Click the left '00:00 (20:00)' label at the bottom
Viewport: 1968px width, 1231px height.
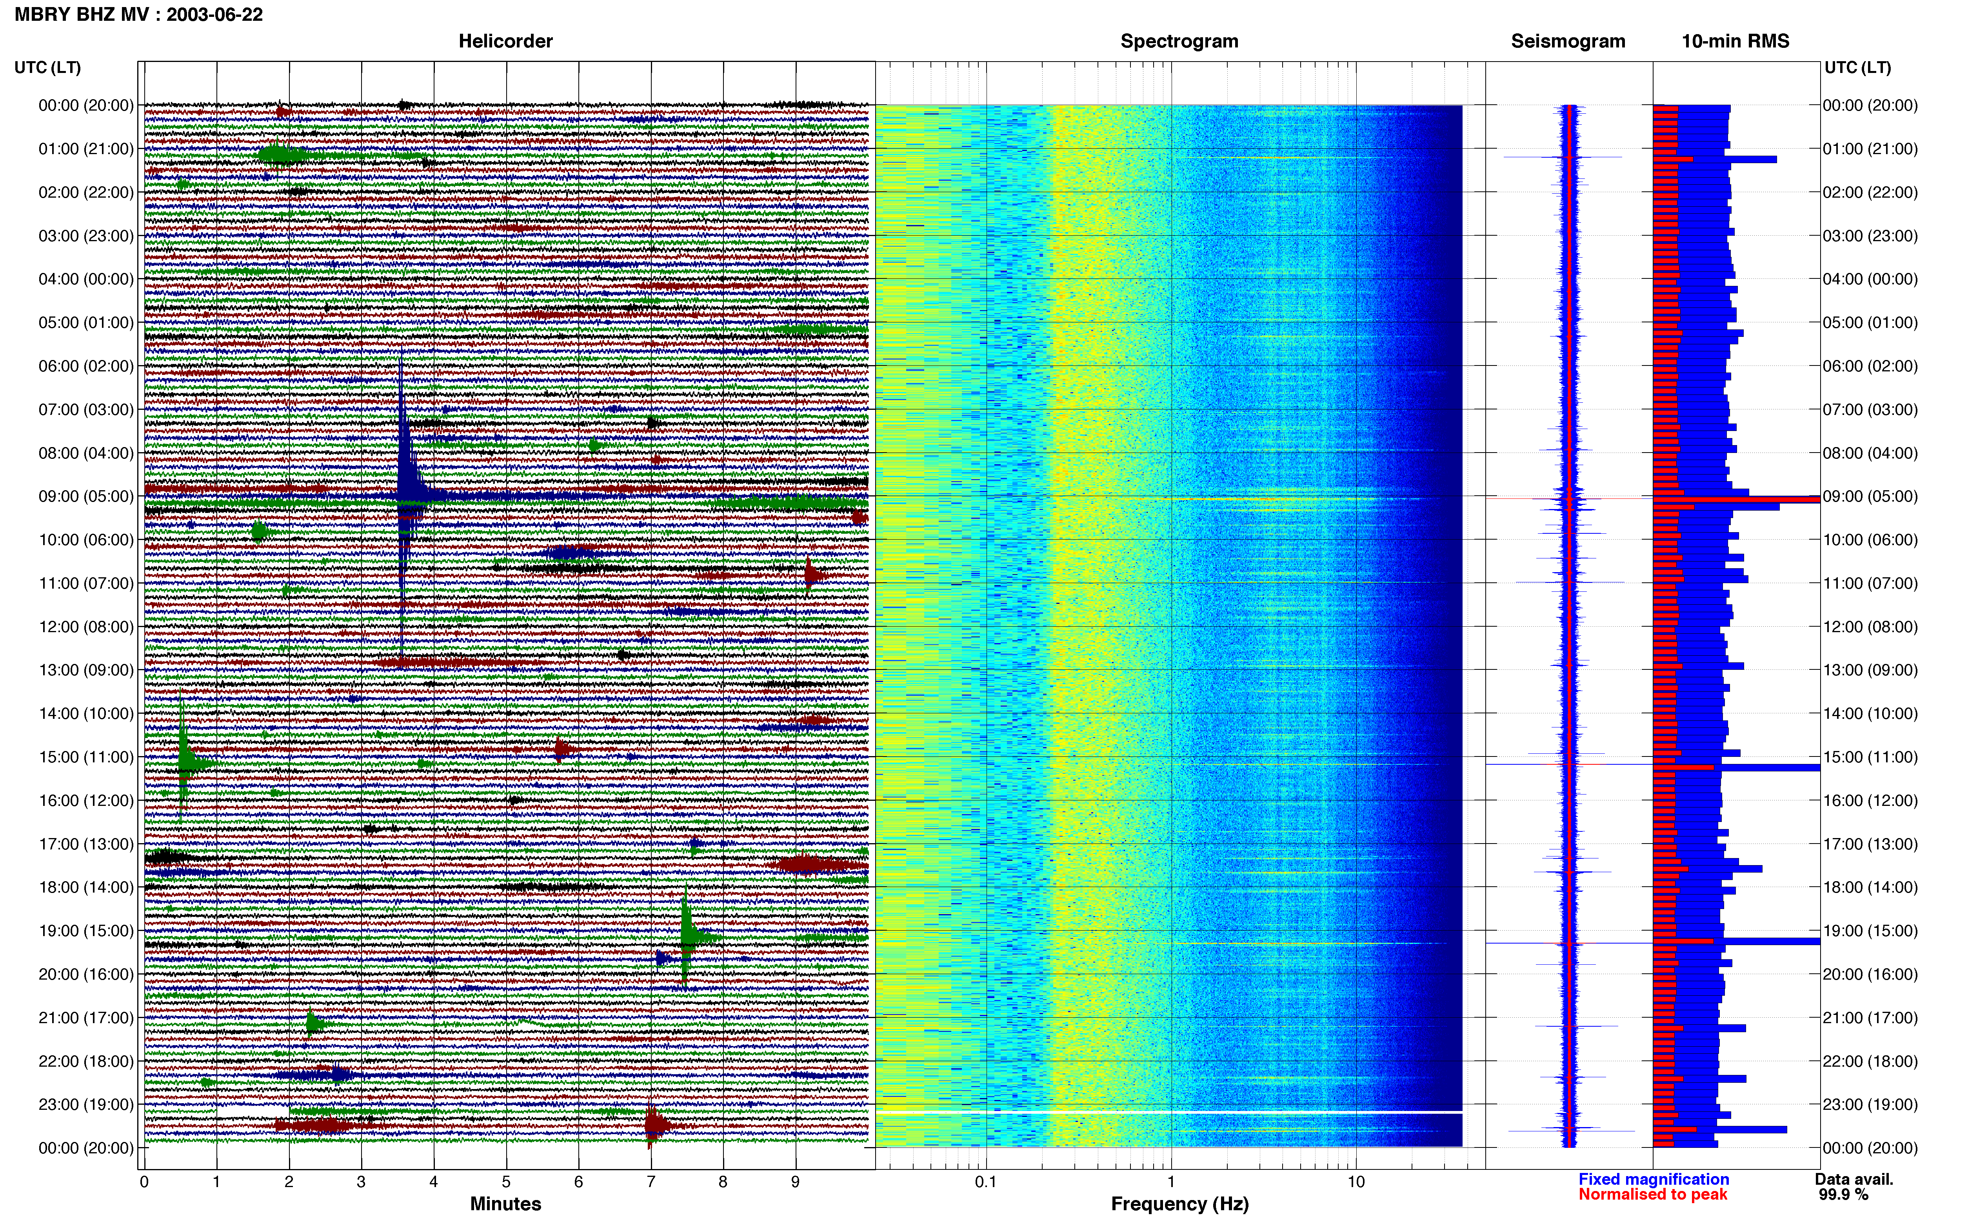86,1148
